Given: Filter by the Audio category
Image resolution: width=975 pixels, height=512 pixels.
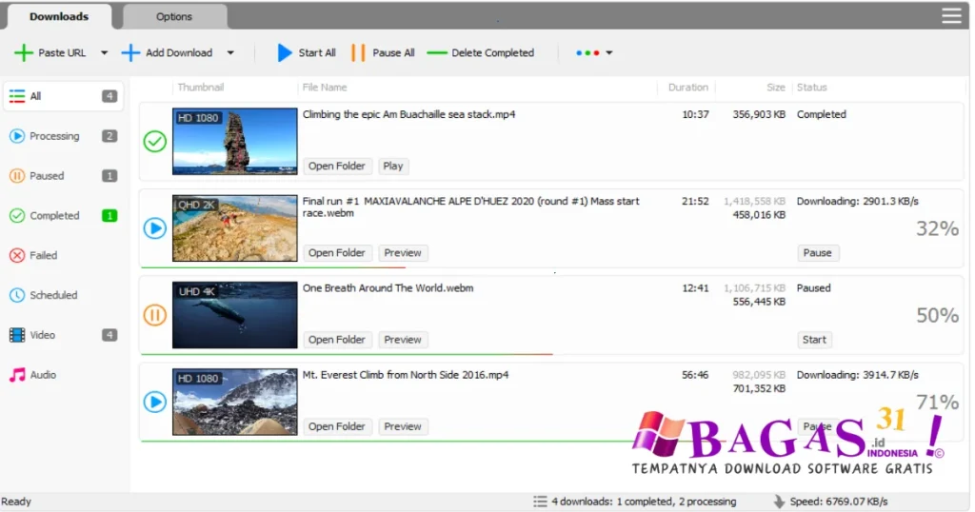Looking at the screenshot, I should 63,375.
